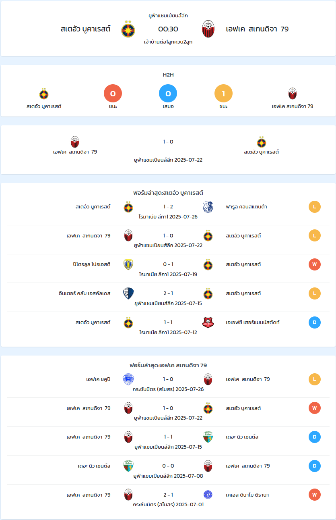Click the Inter Club d'Escaldes logo
This screenshot has width=336, height=520.
[x=128, y=293]
